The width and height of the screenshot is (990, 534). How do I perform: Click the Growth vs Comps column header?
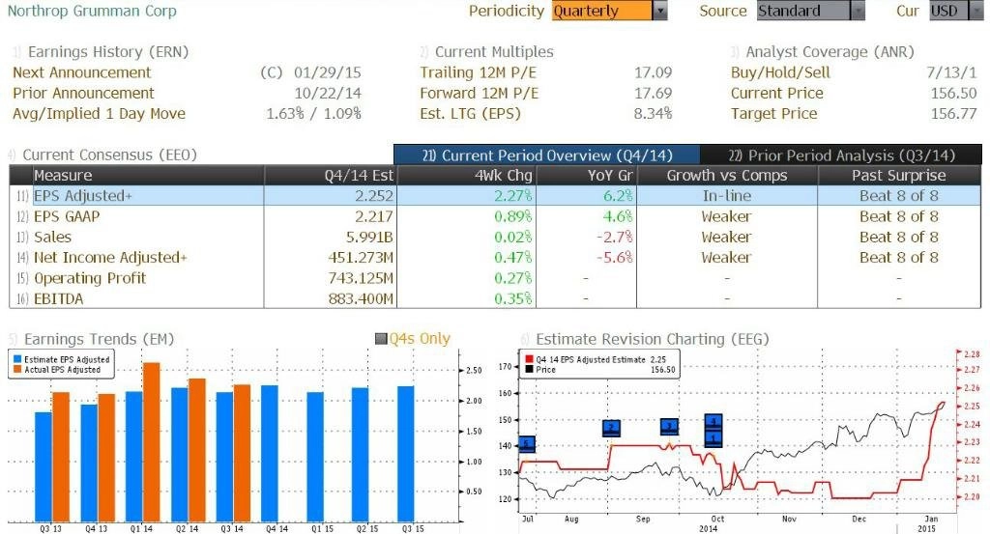click(x=727, y=176)
